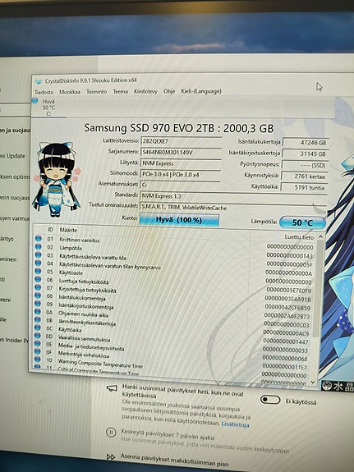The image size is (354, 472).
Task: Click the attribute list scrollbar thumb
Action: tap(319, 287)
